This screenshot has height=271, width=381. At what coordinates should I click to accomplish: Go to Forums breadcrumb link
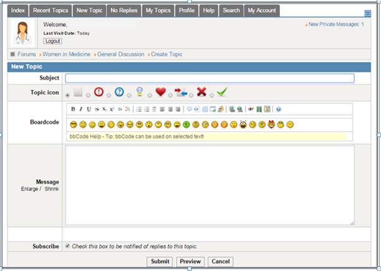tap(27, 54)
